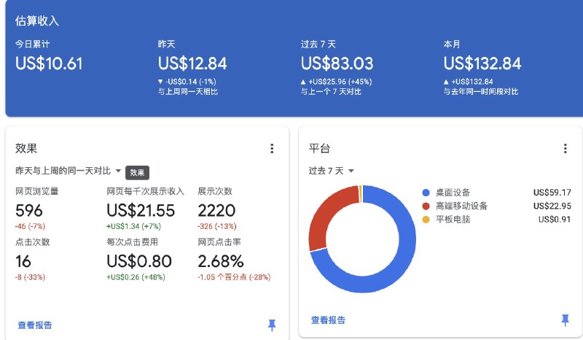The height and width of the screenshot is (340, 583).
Task: Click the +US$1.34 (+7%) change text
Action: coord(133,226)
